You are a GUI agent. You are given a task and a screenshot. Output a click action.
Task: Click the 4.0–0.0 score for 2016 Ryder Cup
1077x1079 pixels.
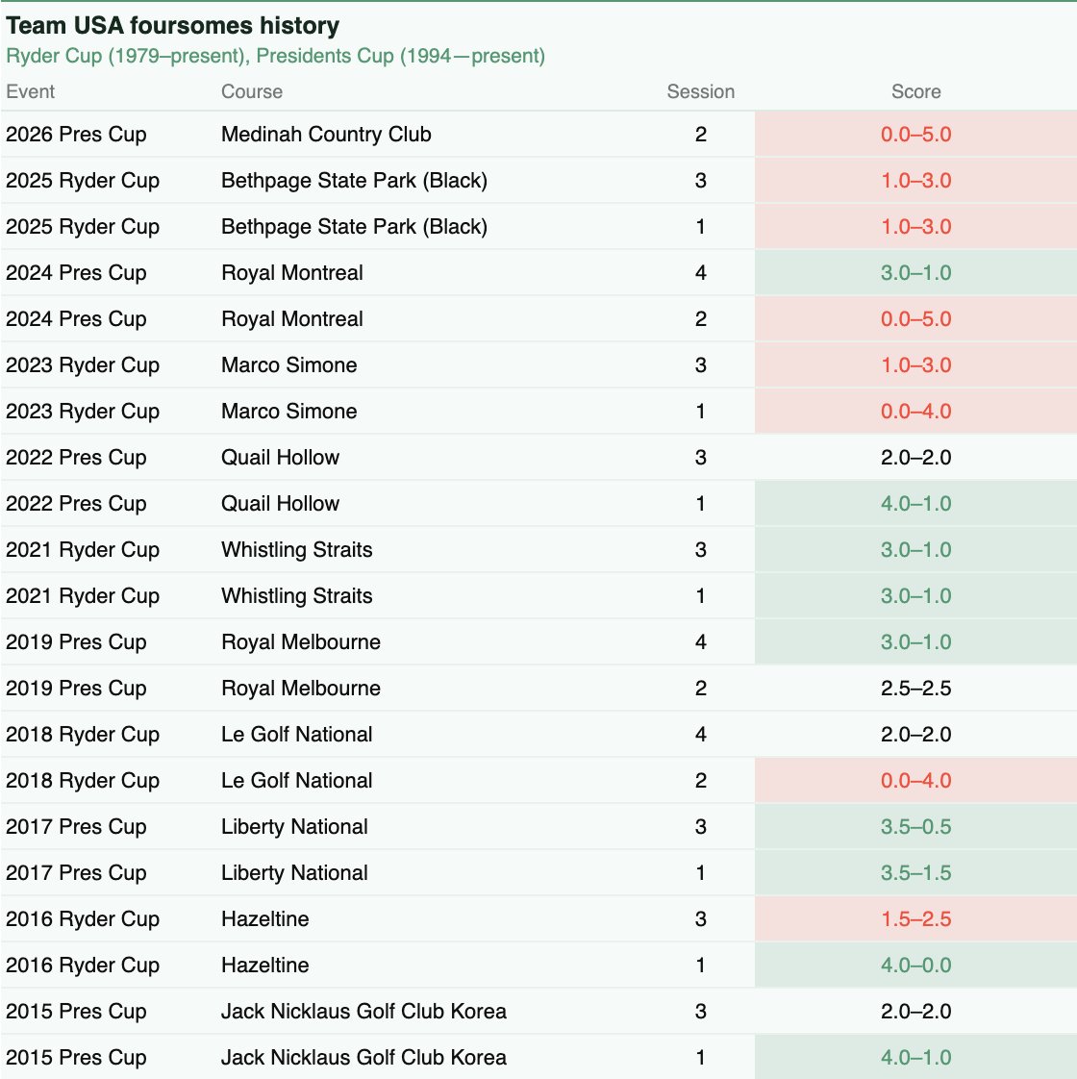916,965
